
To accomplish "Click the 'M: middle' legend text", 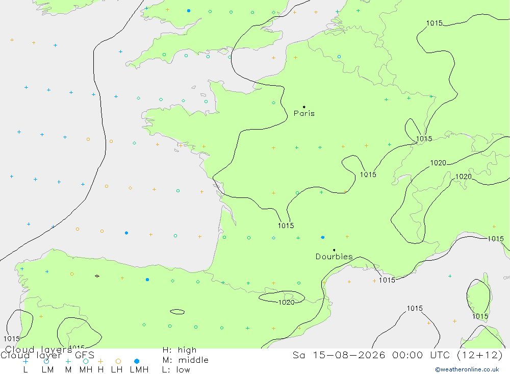I will point(186,360).
